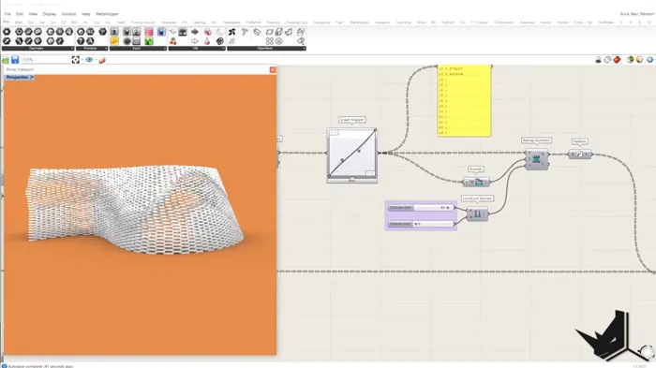Select the yellow data panel
Viewport: 656px width, 368px height.
[464, 100]
